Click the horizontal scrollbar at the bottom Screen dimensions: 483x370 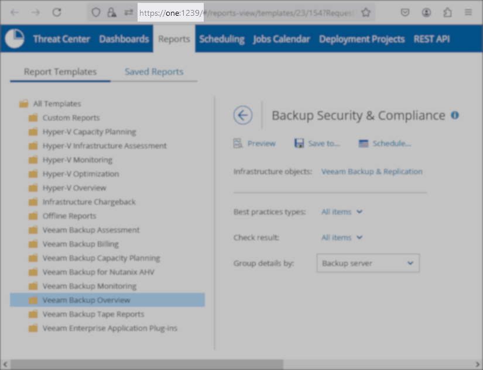[x=146, y=364]
